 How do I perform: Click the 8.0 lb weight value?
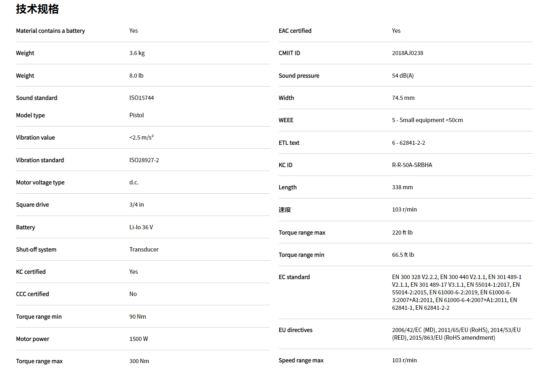(136, 76)
